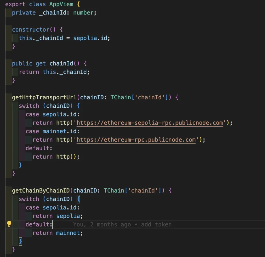The height and width of the screenshot is (257, 265).
Task: Click 'case mainnet.id:' in the first switch
Action: pyautogui.click(x=53, y=131)
